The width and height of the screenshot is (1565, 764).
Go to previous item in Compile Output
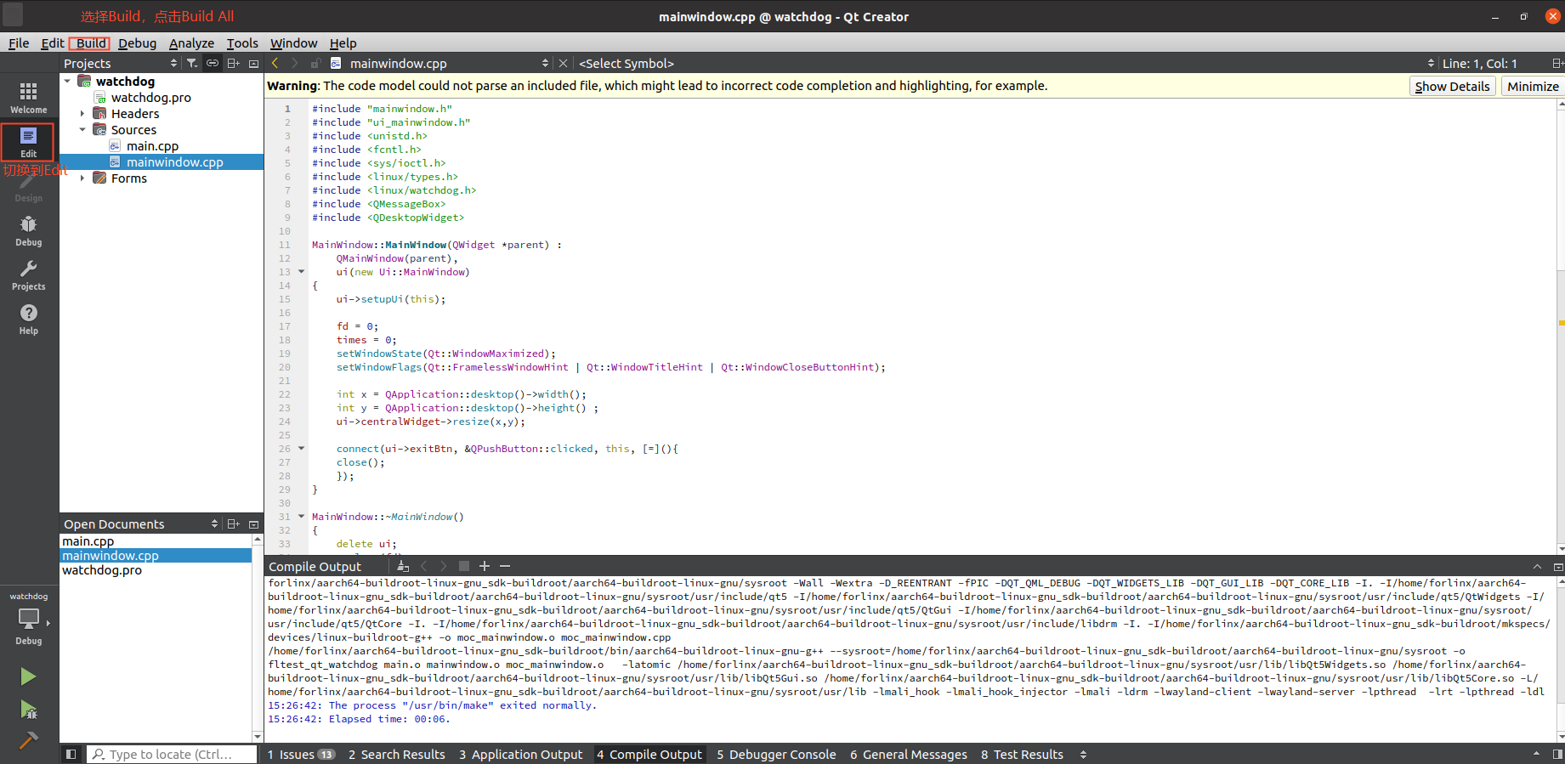[423, 566]
